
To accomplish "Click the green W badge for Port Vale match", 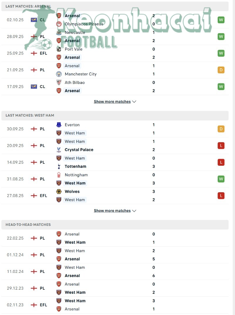I will click(221, 53).
